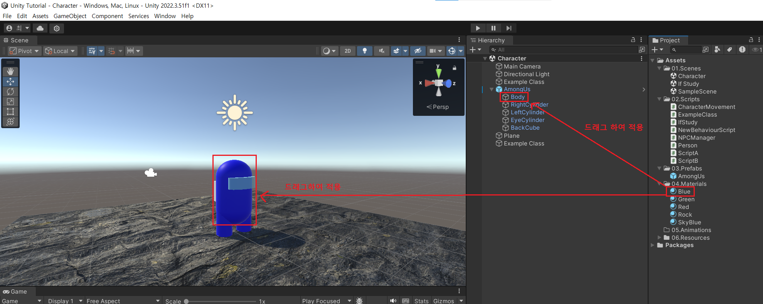763x304 pixels.
Task: Open AmongUs prefab chevron arrow
Action: 643,89
